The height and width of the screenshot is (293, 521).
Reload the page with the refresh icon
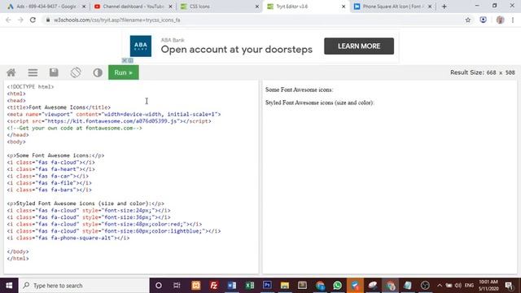(x=33, y=20)
